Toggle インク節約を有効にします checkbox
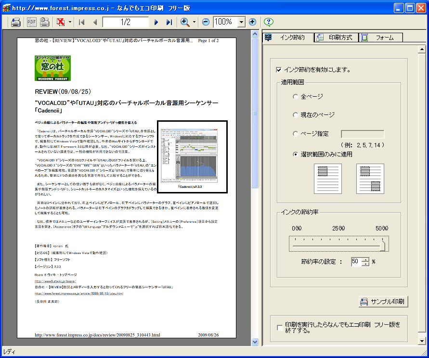Viewport: 429px width, 358px height. 279,70
